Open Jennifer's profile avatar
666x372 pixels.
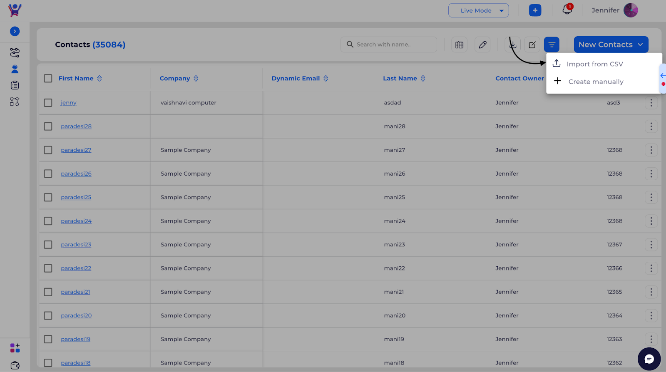(631, 10)
